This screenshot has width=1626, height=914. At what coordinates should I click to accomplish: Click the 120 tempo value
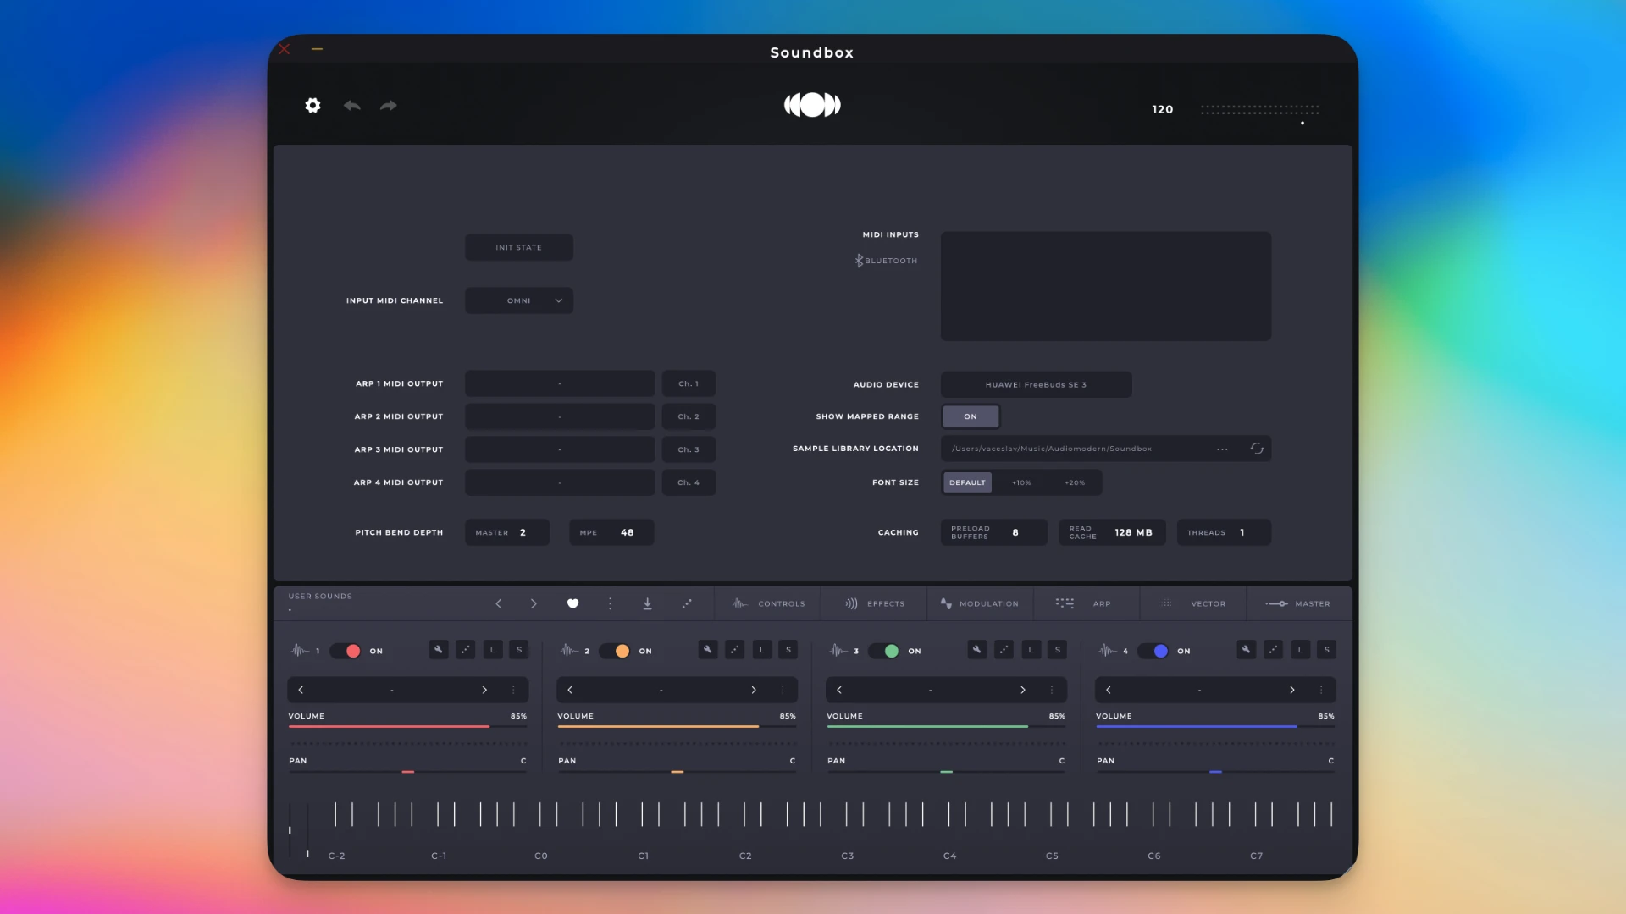(x=1162, y=109)
